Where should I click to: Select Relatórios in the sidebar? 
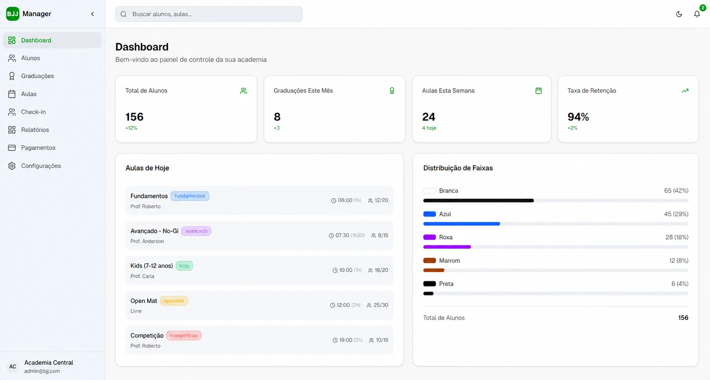[x=52, y=130]
